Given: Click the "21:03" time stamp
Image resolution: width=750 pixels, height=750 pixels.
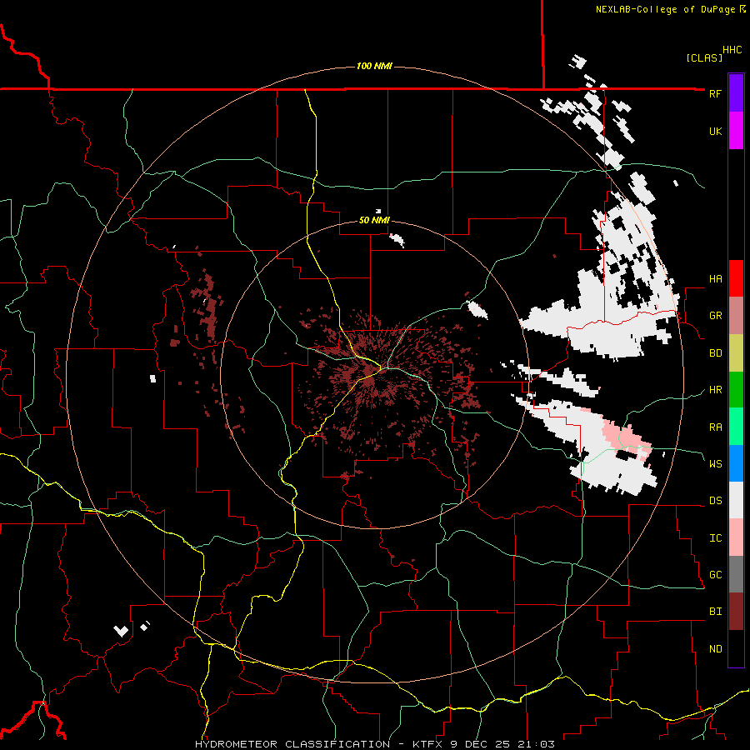Looking at the screenshot, I should [535, 744].
